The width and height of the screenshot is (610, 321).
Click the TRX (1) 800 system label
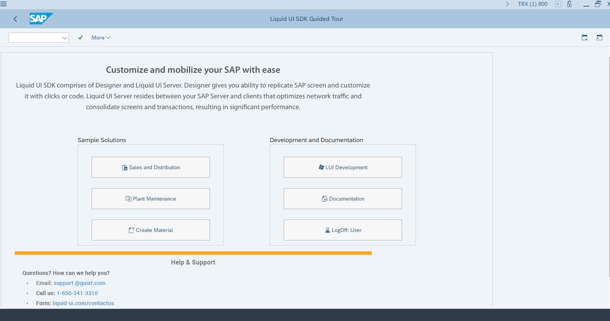pyautogui.click(x=533, y=4)
